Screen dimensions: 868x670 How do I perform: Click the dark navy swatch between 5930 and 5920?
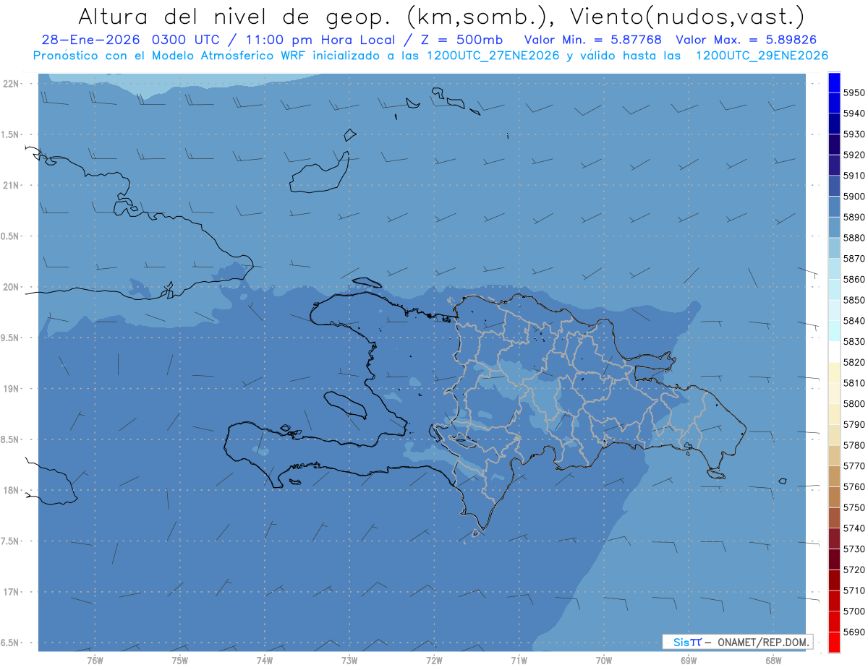(x=834, y=145)
